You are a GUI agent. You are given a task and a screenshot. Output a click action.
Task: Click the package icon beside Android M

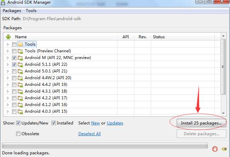pos(20,58)
